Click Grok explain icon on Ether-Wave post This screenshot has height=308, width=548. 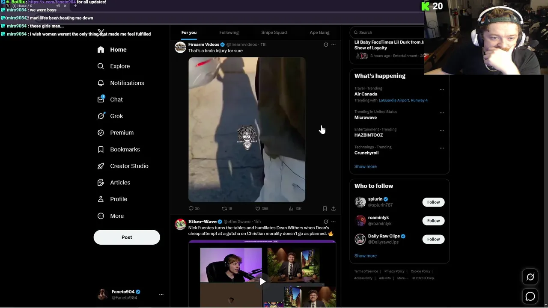326,222
